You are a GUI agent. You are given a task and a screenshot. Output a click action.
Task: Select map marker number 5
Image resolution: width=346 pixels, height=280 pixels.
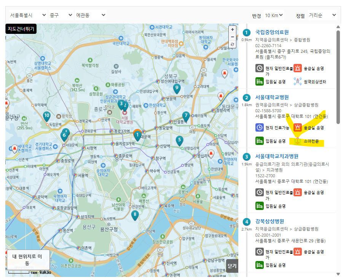click(179, 141)
